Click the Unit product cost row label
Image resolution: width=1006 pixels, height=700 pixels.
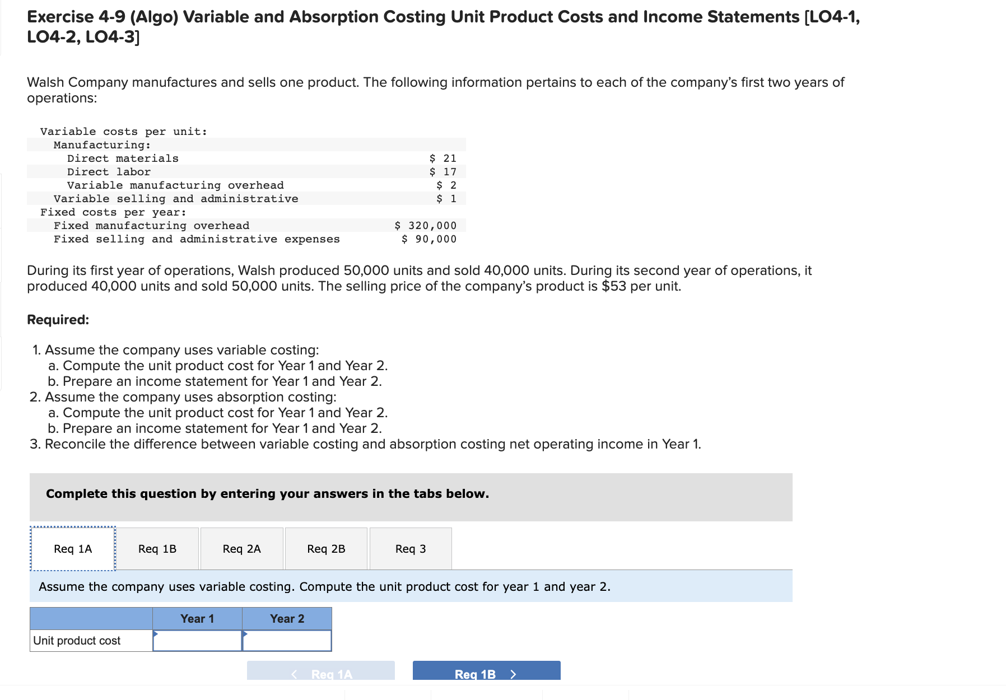tap(77, 640)
